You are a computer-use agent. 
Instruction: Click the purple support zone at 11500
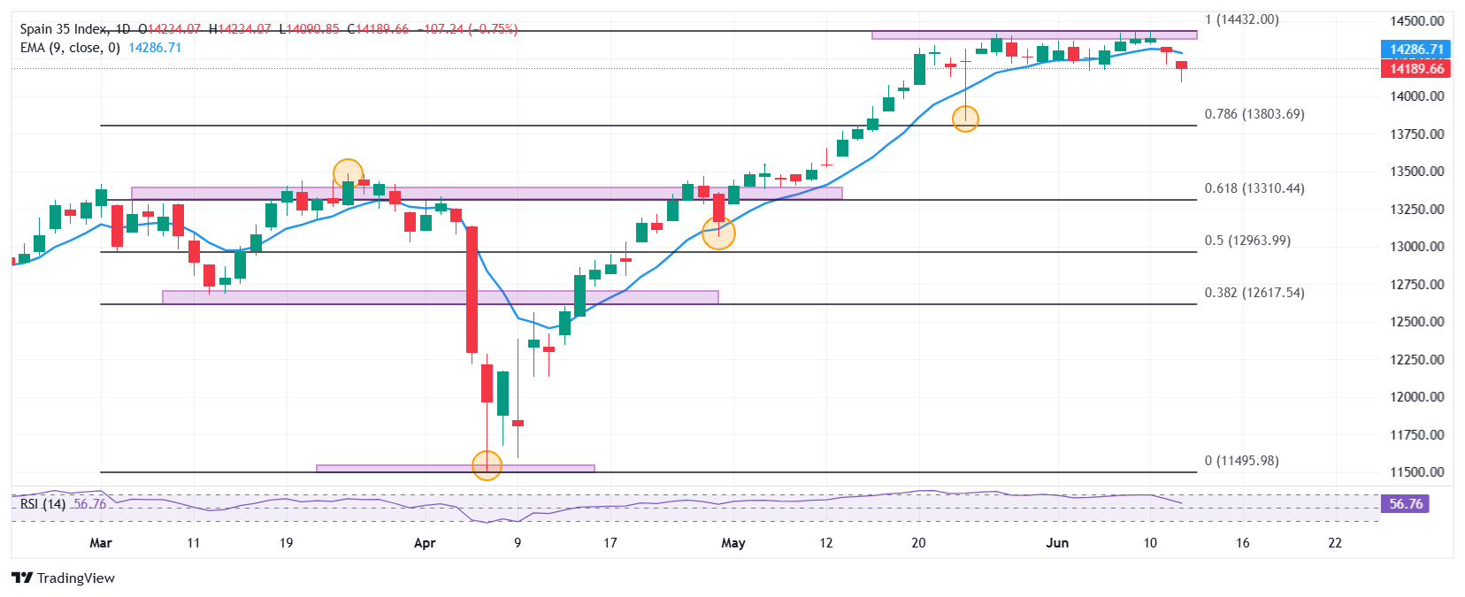click(x=456, y=468)
